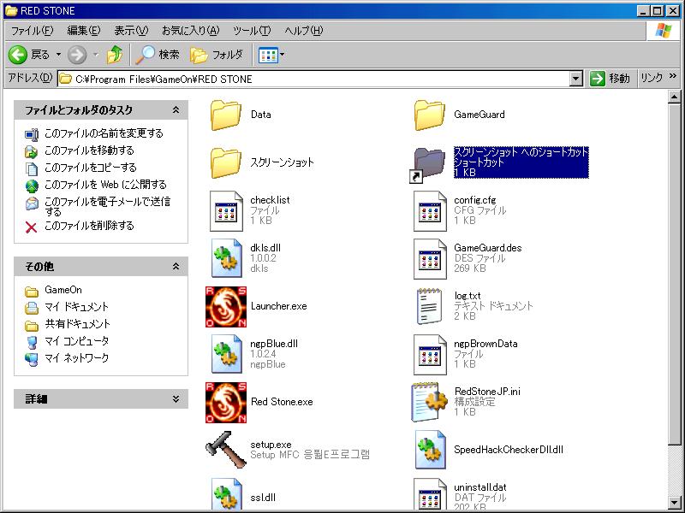Click the Up folder toolbar icon
Image resolution: width=685 pixels, height=513 pixels.
115,55
